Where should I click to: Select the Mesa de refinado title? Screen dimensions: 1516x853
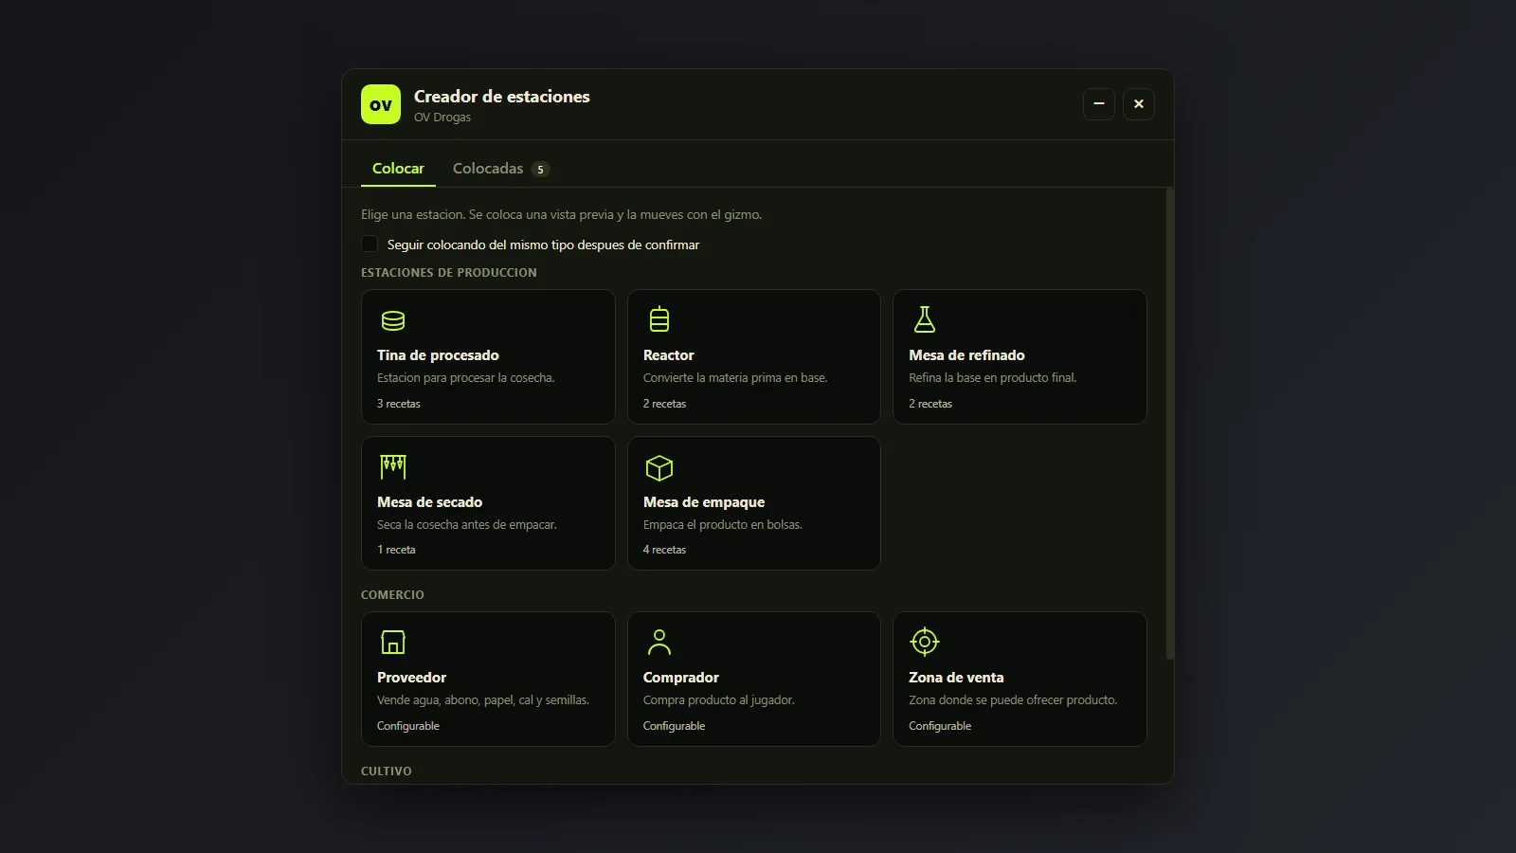966,355
